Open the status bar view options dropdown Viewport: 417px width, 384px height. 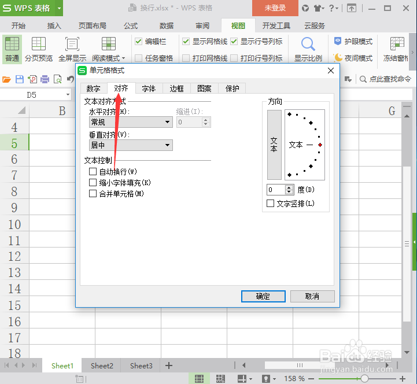[250, 379]
